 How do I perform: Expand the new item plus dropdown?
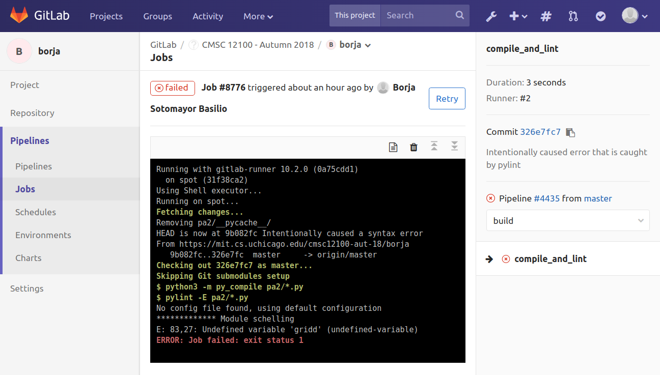(518, 16)
